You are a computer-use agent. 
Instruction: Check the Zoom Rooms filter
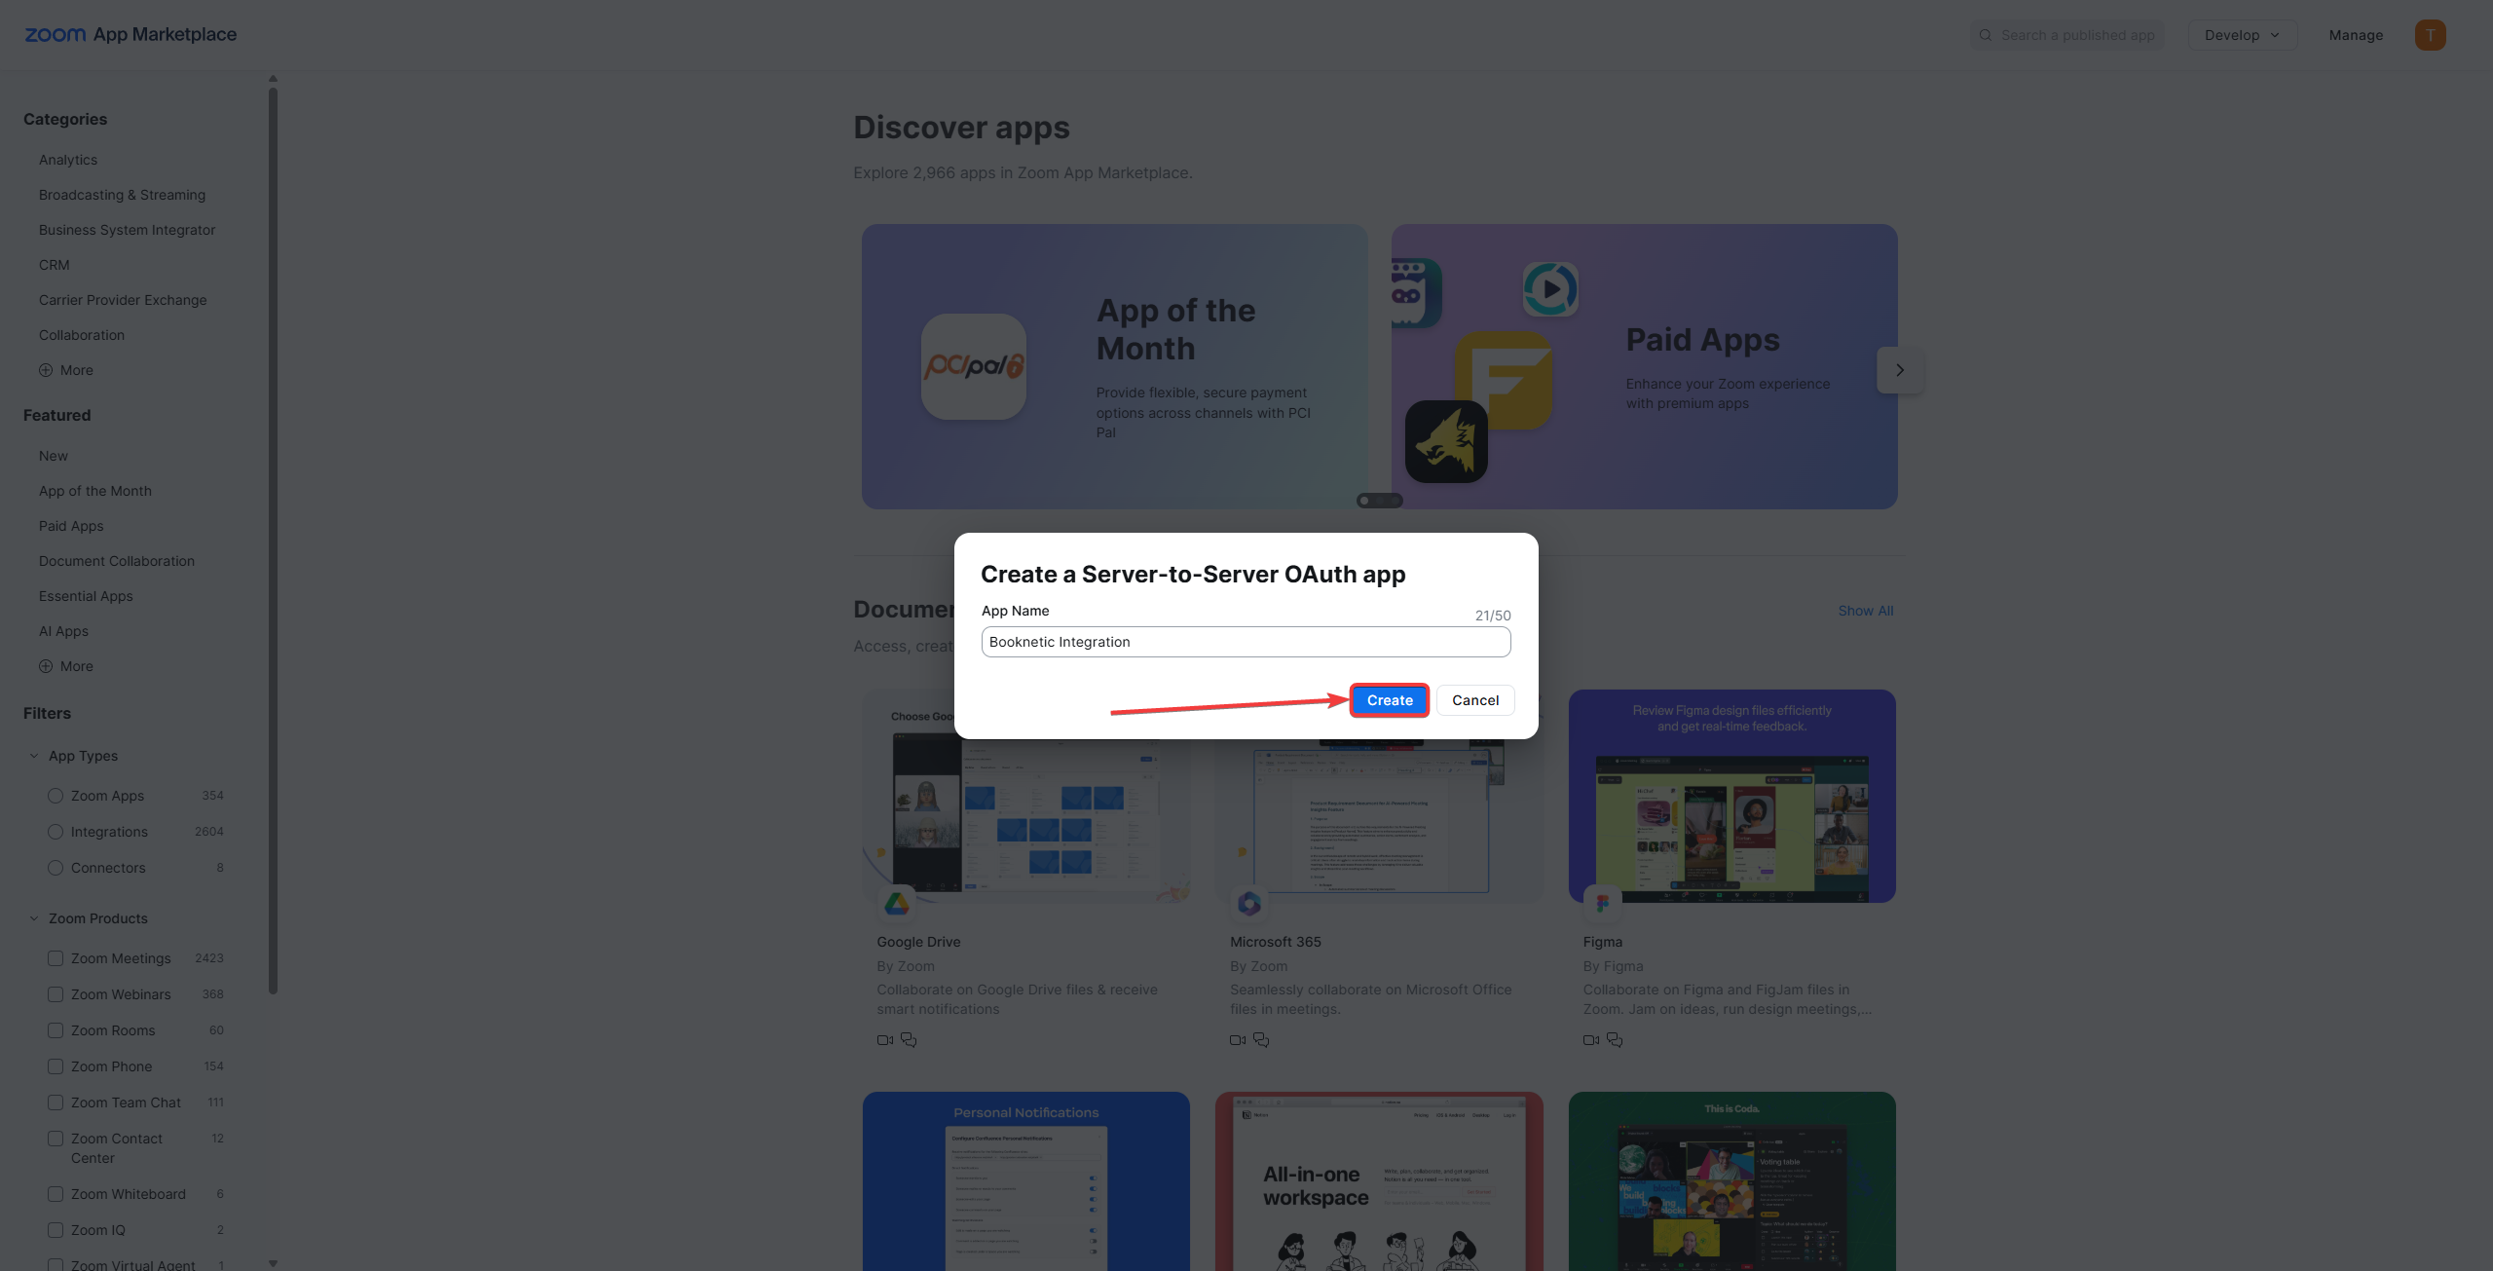coord(56,1030)
